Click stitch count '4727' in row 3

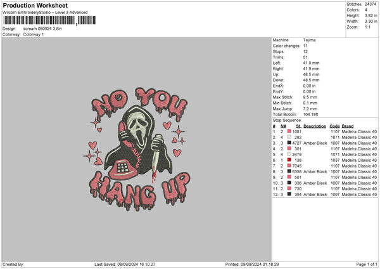pyautogui.click(x=297, y=143)
